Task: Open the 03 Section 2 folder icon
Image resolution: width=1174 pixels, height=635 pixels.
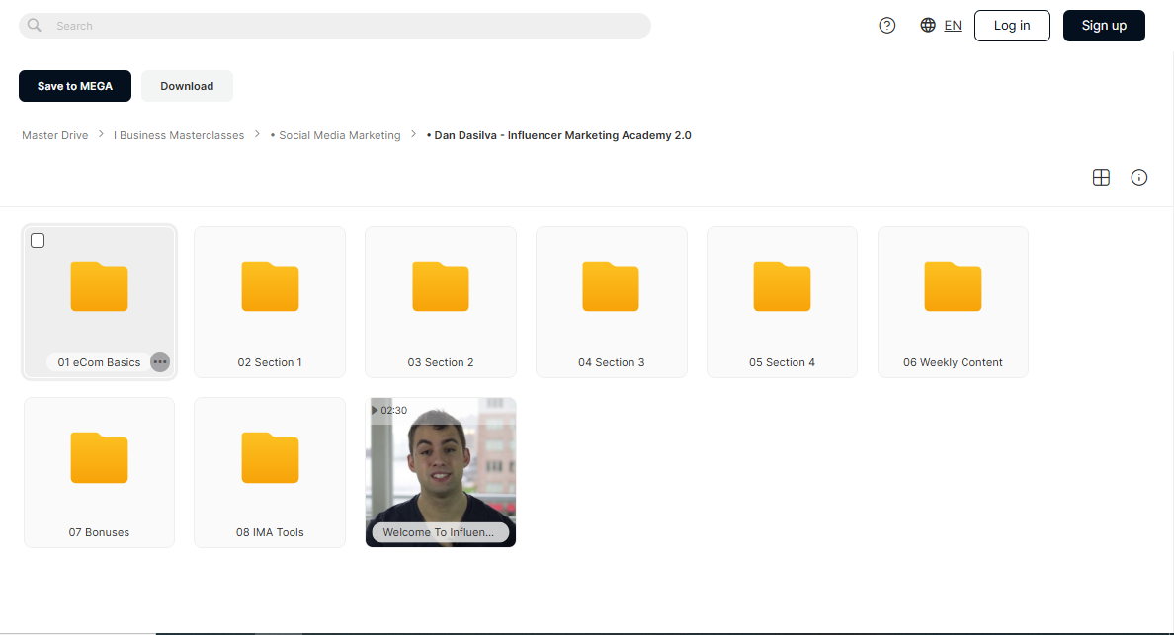Action: (x=441, y=286)
